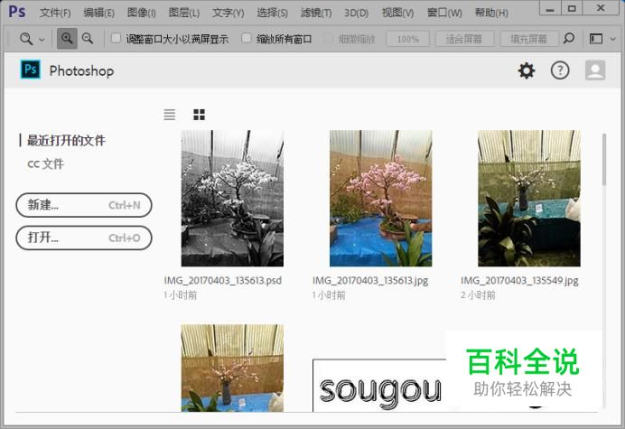Viewport: 625px width, 429px height.
Task: Open the sougou text image thumbnail
Action: 379,386
